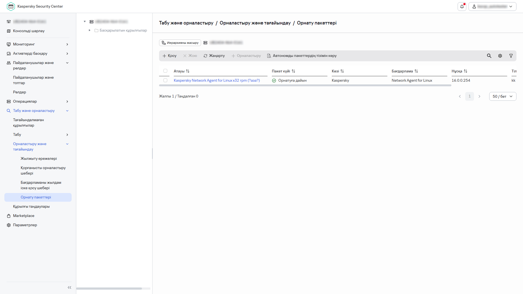
Task: Click the table horizontal scrollbar
Action: pos(305,85)
